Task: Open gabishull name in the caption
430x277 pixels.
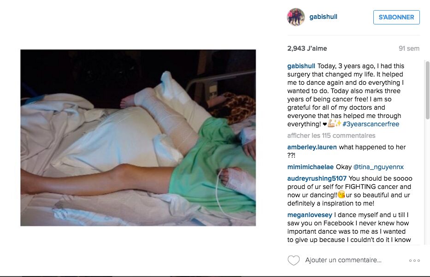Action: click(301, 66)
